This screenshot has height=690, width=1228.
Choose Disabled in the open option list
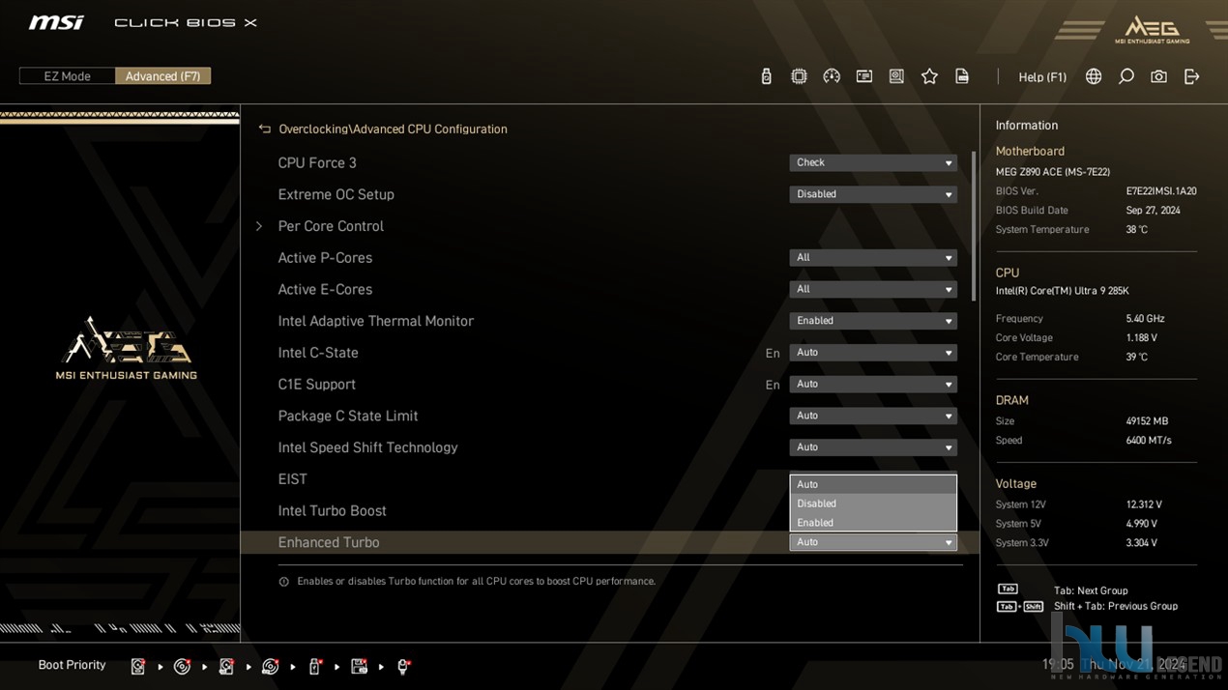pos(873,503)
